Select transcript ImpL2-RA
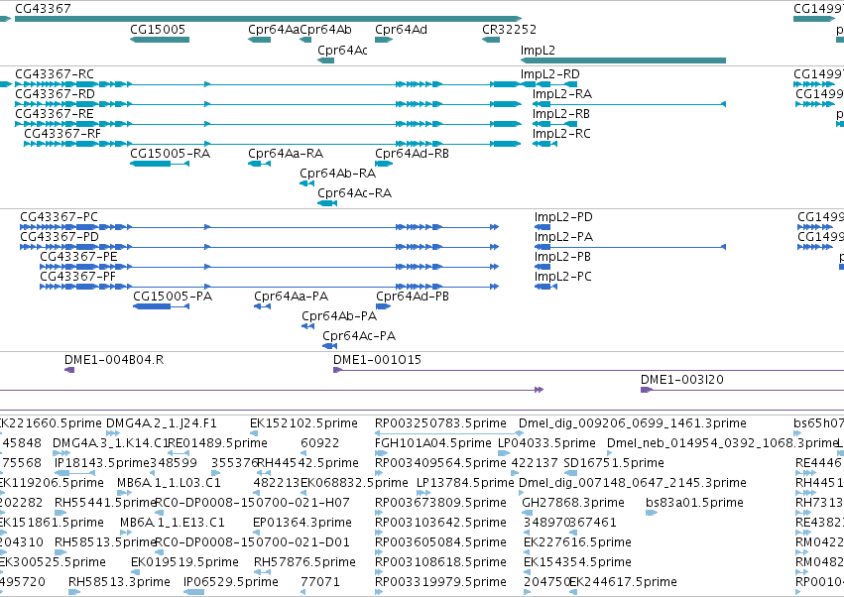The width and height of the screenshot is (844, 597). point(562,94)
